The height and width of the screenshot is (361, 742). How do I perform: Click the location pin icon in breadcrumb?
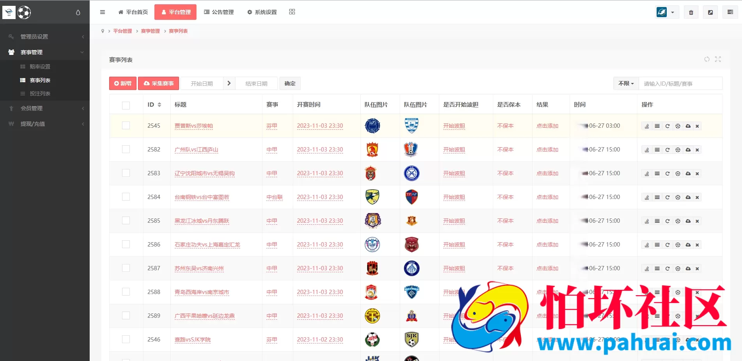point(103,31)
